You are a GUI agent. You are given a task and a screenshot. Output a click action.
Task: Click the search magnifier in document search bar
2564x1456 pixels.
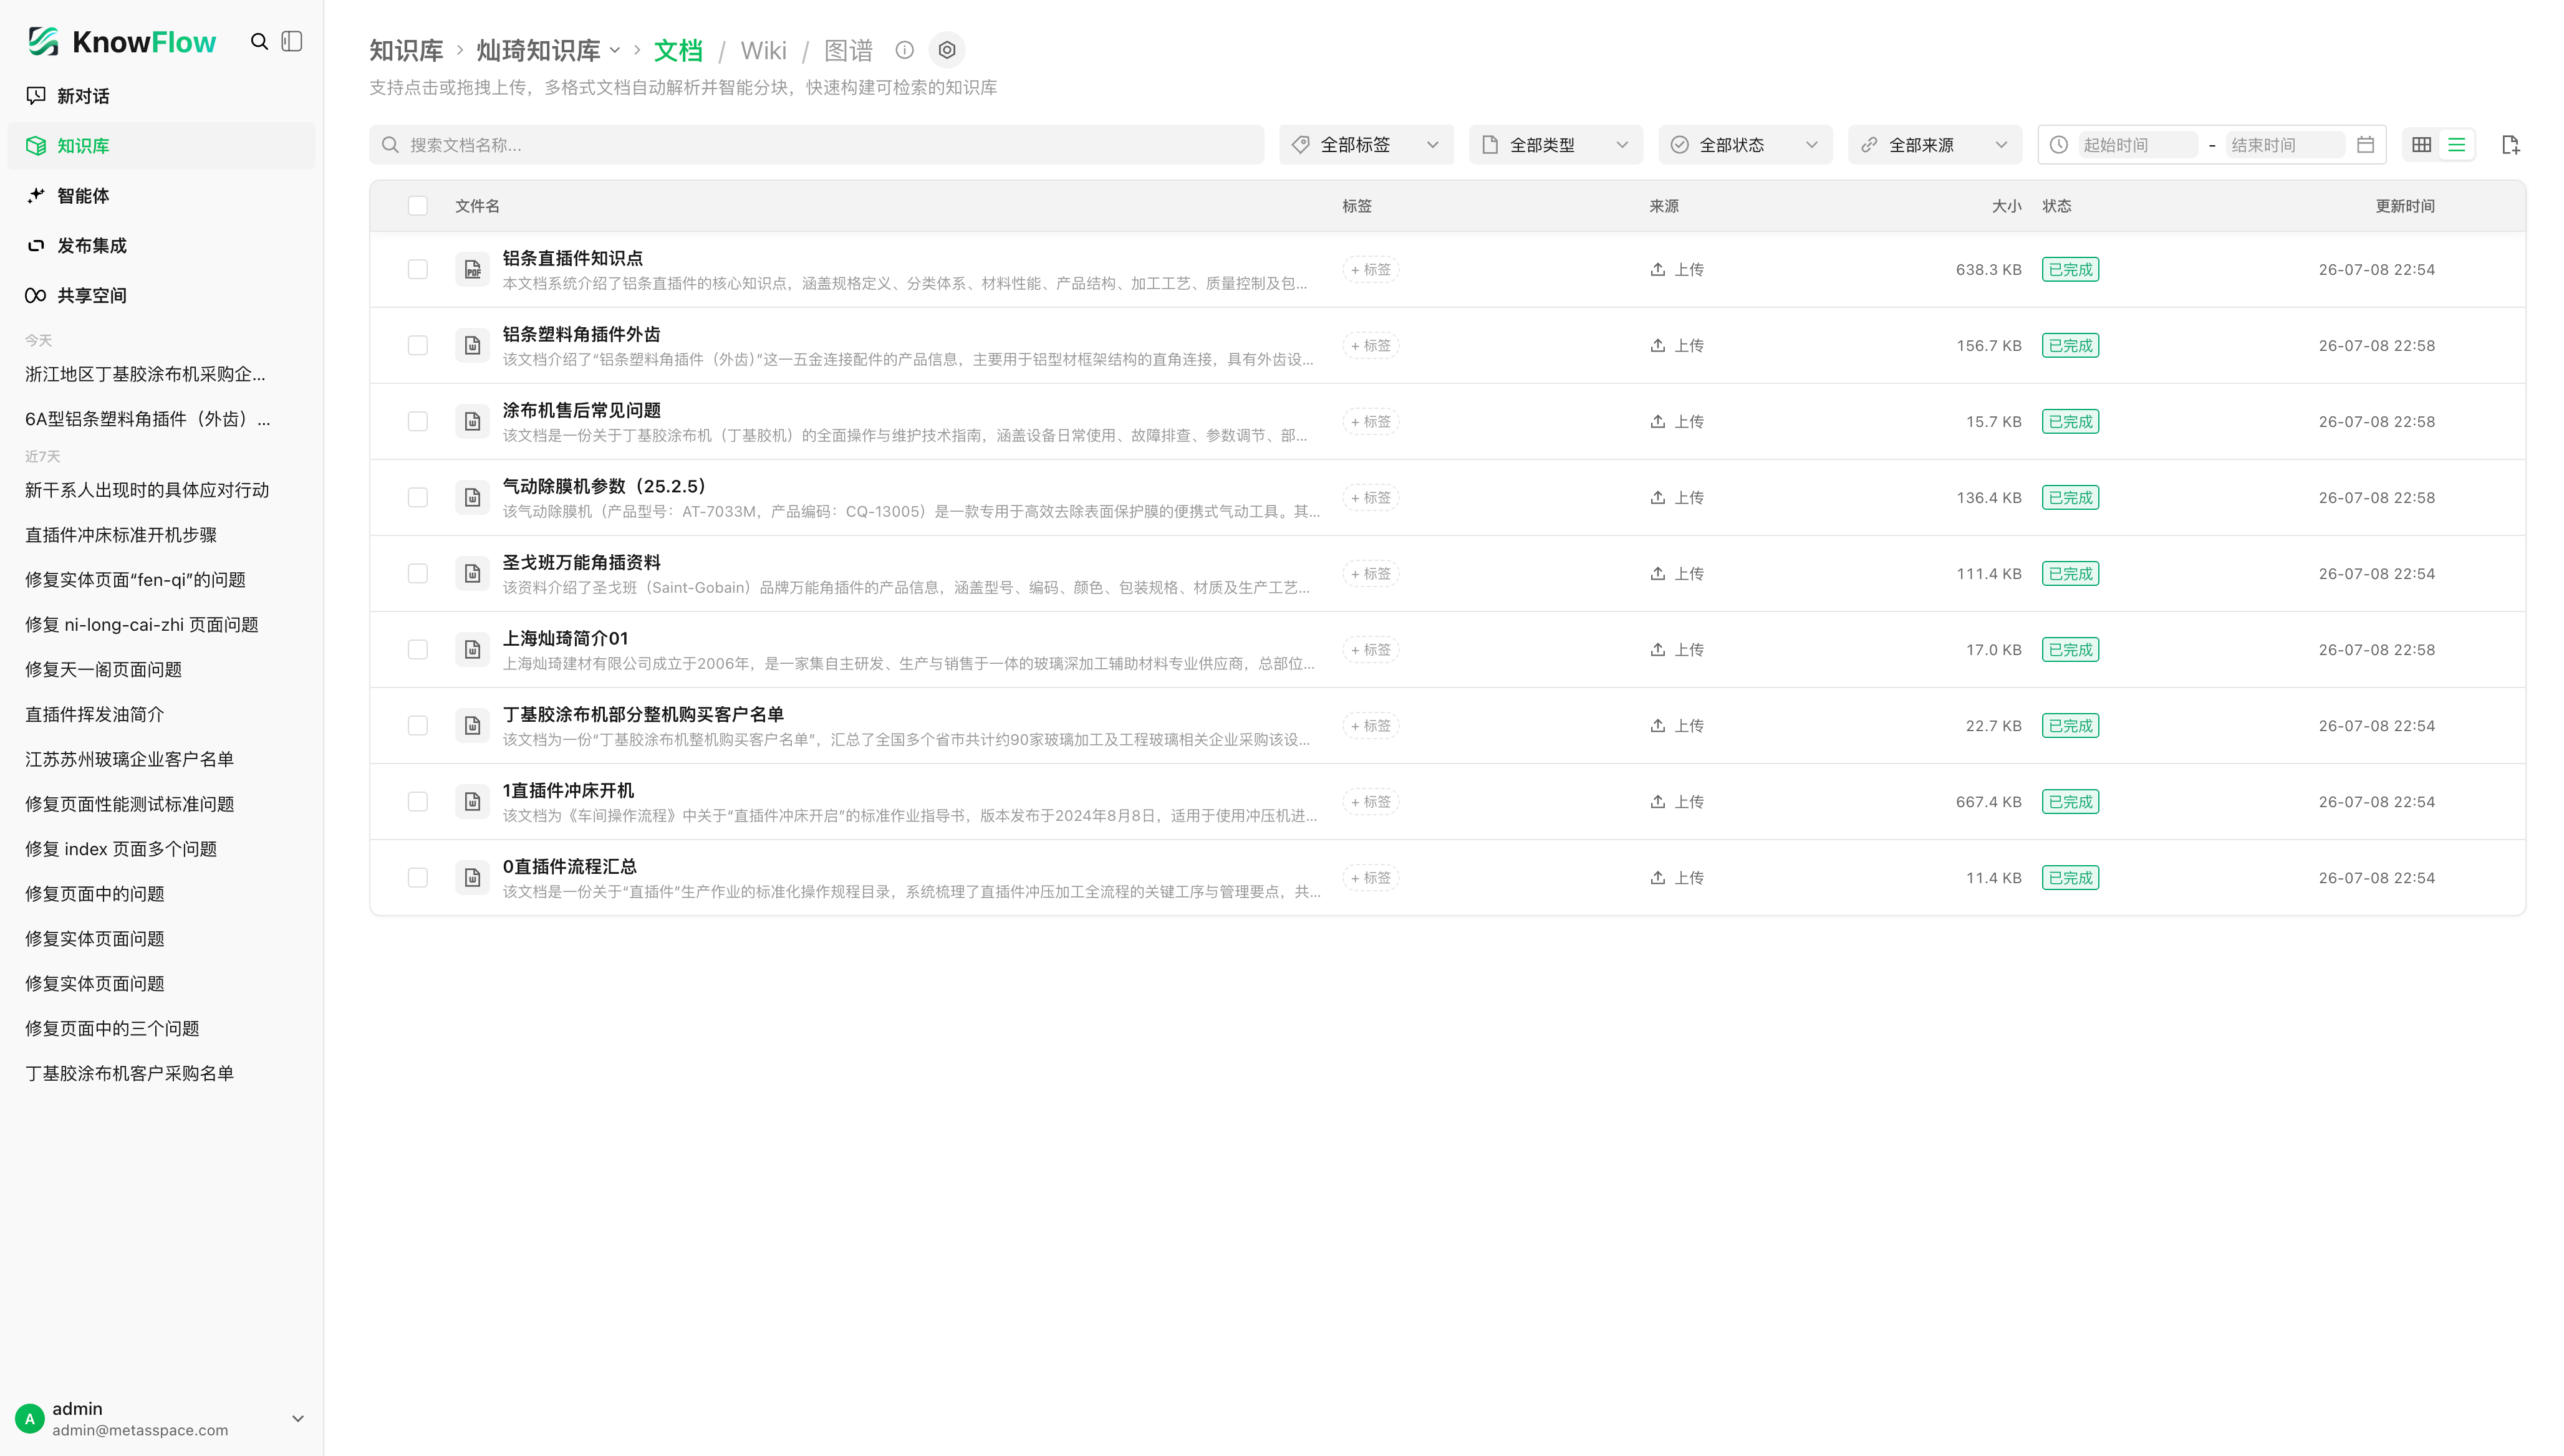tap(390, 145)
